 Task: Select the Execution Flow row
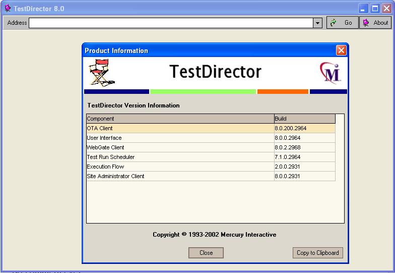pyautogui.click(x=180, y=167)
